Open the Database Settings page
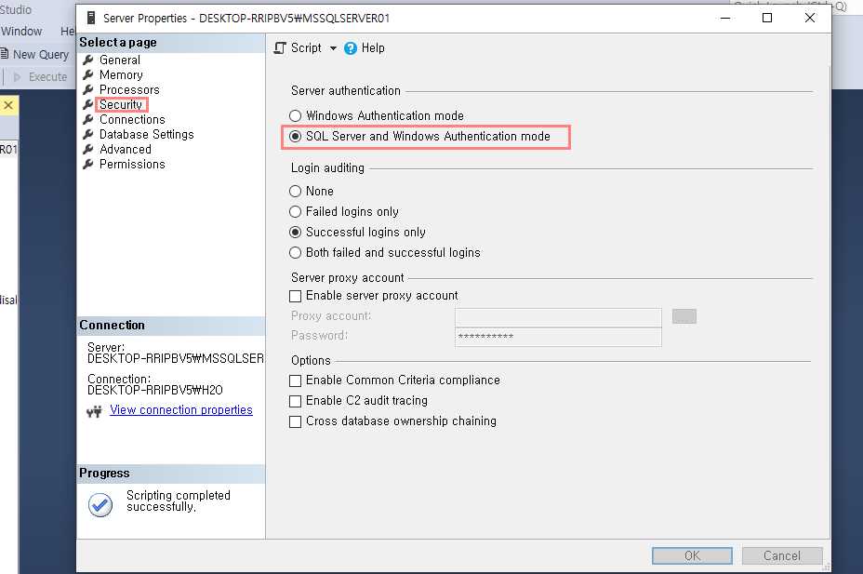This screenshot has height=574, width=863. coord(146,134)
